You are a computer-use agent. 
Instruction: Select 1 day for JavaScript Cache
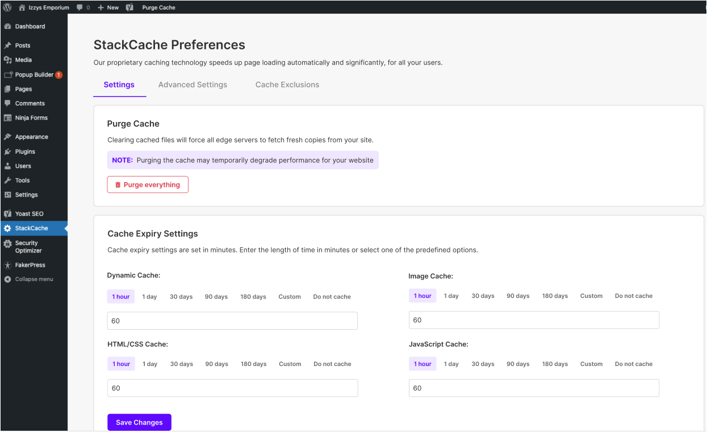451,364
